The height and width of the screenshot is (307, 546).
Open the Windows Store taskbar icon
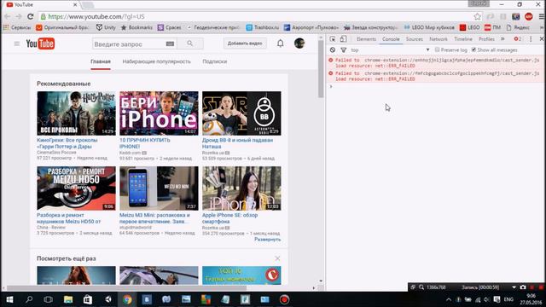coord(87,299)
